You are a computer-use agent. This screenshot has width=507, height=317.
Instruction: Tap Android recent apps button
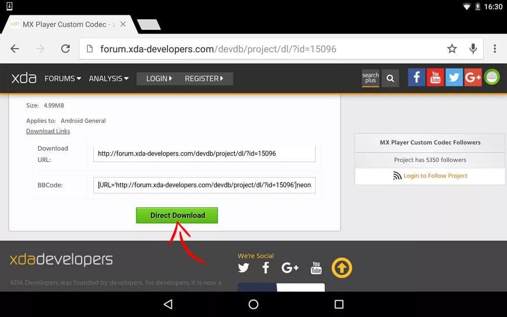pyautogui.click(x=339, y=304)
